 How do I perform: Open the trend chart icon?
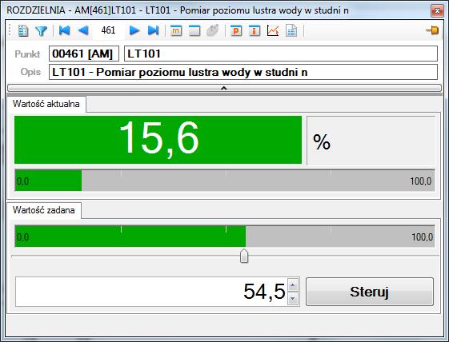pos(273,30)
